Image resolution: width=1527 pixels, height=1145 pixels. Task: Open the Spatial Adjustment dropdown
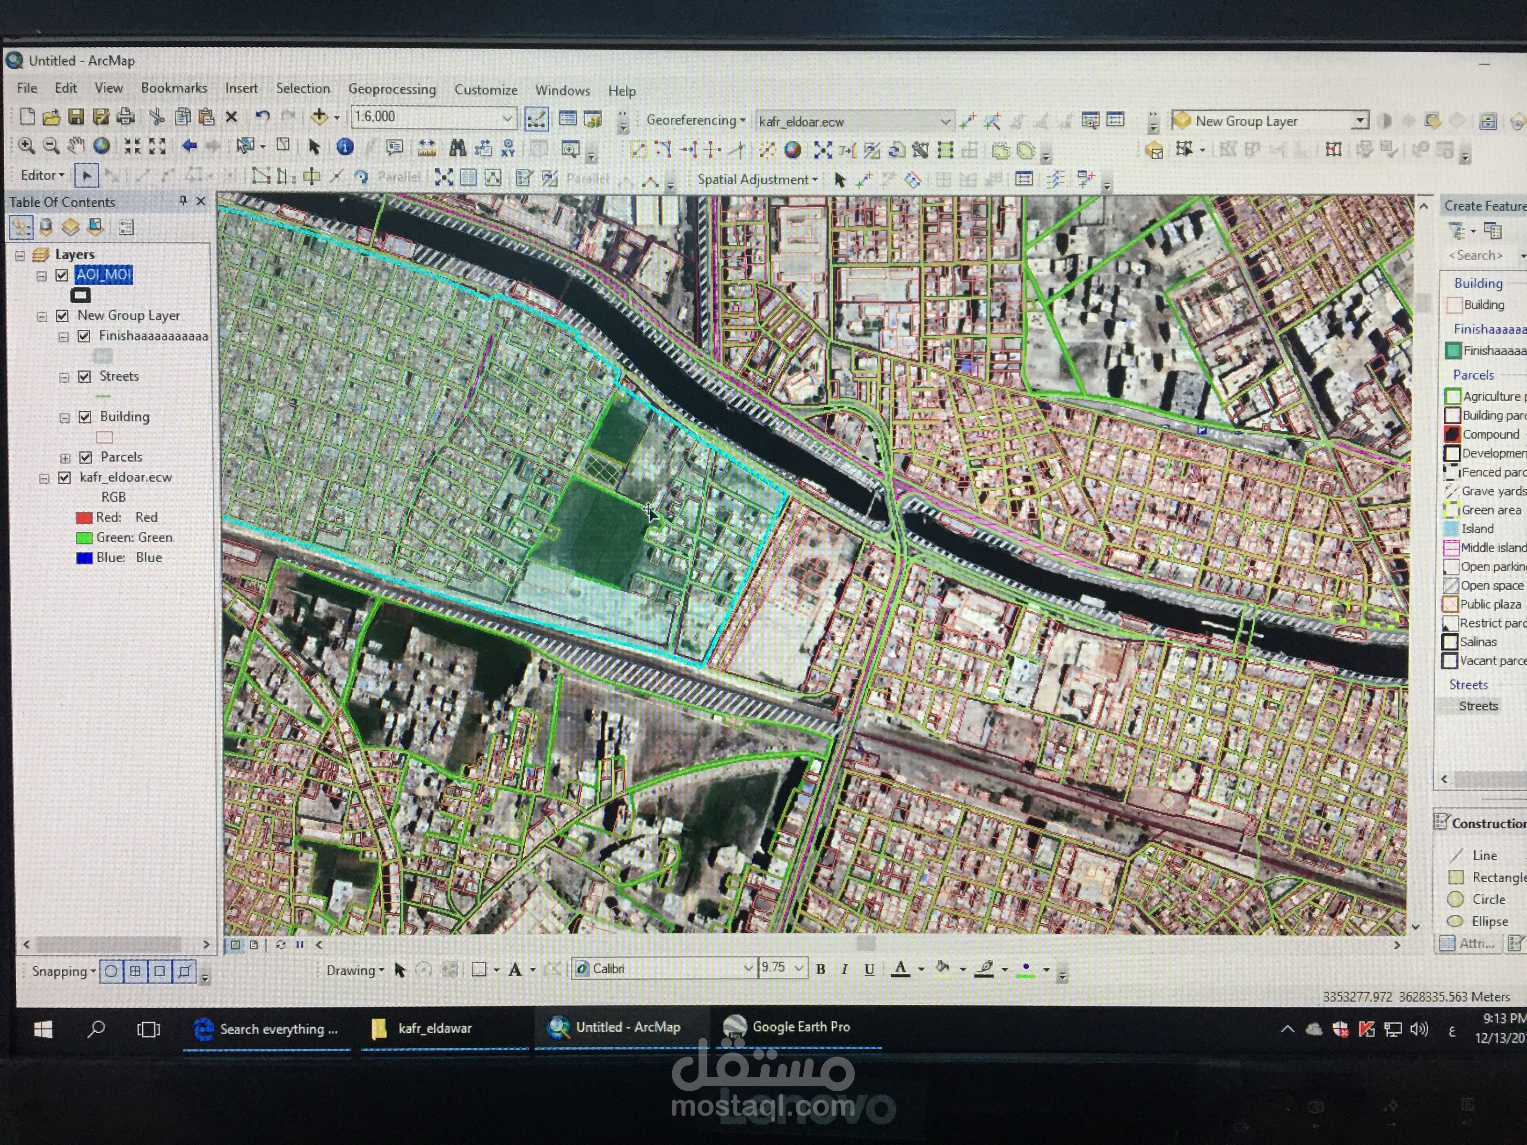coord(757,180)
